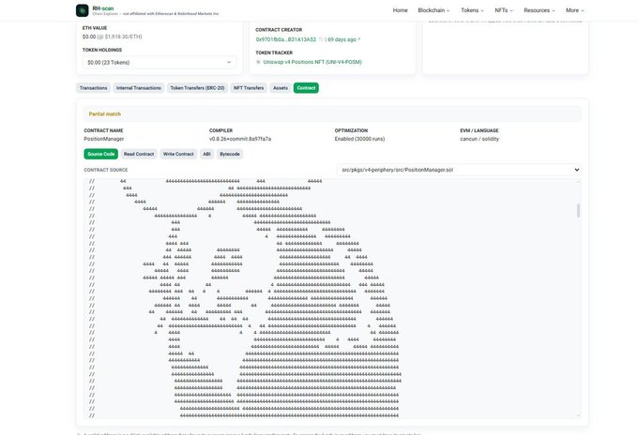638x435 pixels.
Task: Expand the Resources menu
Action: click(x=539, y=10)
